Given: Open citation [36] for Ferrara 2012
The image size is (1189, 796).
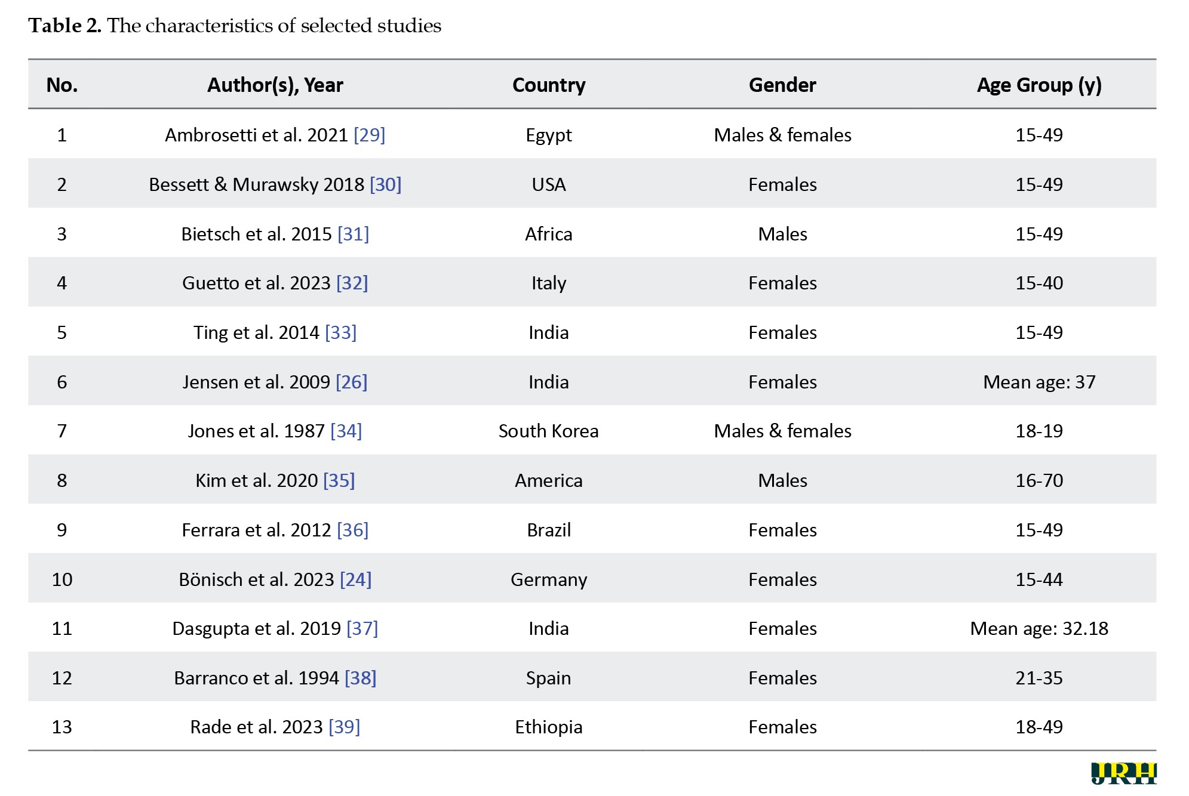Looking at the screenshot, I should tap(352, 530).
